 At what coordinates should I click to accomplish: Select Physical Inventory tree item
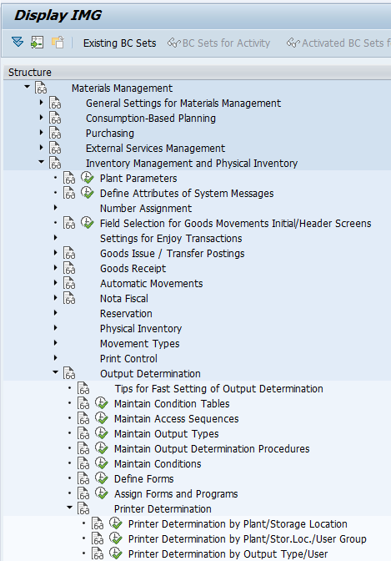(141, 328)
